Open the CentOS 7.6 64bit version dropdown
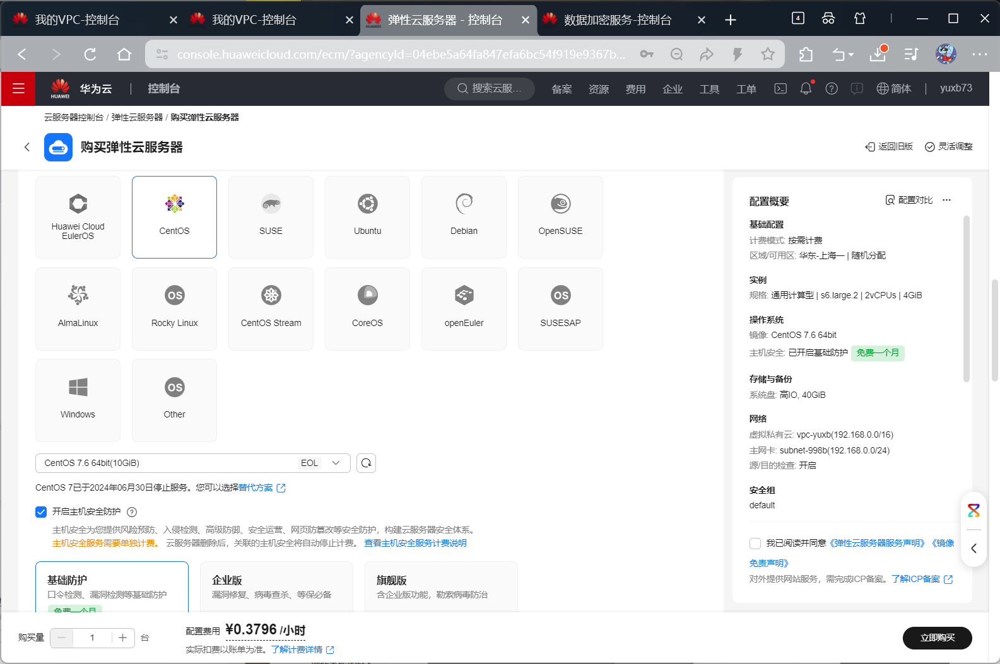The height and width of the screenshot is (664, 1000). [x=192, y=463]
